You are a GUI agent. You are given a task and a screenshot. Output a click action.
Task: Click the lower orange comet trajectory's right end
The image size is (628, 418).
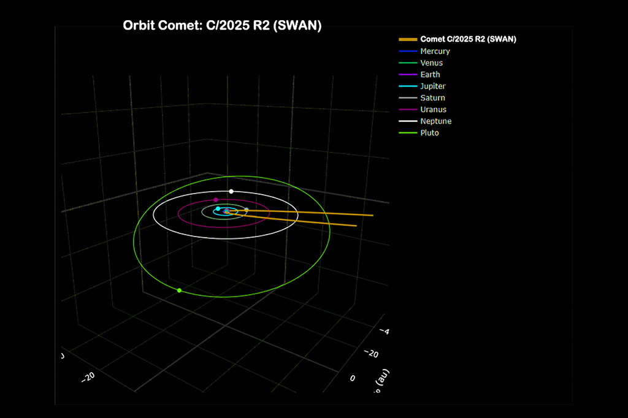[x=355, y=226]
